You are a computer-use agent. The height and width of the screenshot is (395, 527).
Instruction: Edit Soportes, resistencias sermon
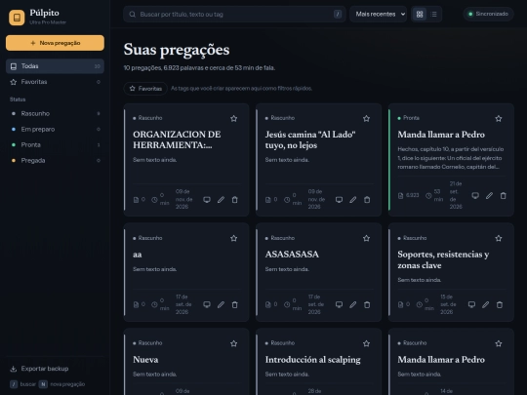pos(486,304)
